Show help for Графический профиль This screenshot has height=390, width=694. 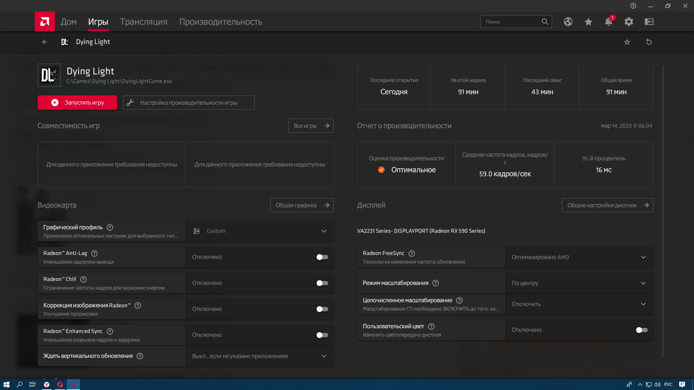[110, 227]
